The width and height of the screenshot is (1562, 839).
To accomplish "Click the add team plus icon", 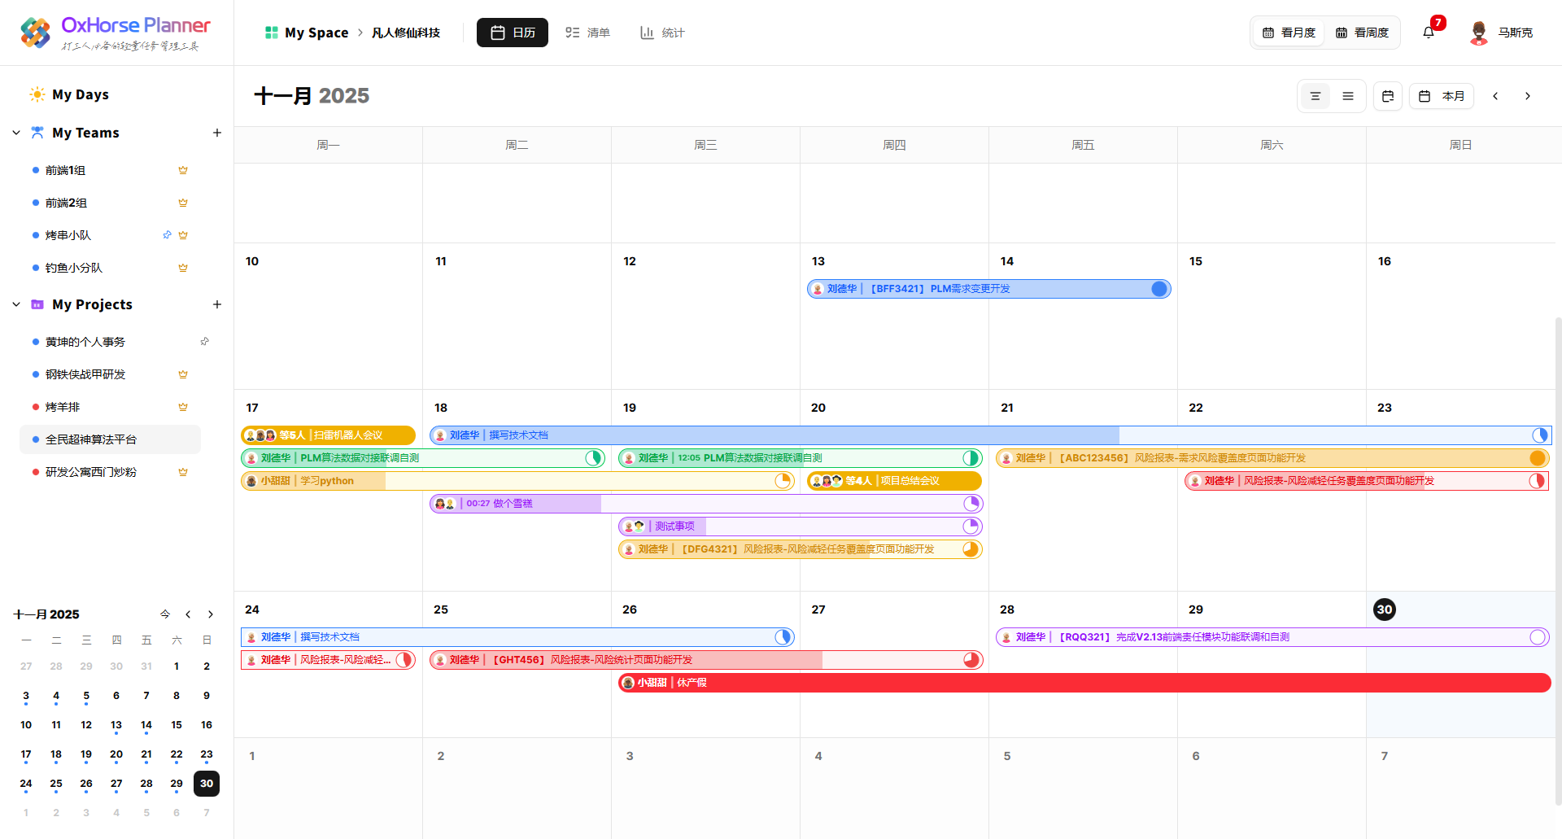I will pyautogui.click(x=217, y=133).
